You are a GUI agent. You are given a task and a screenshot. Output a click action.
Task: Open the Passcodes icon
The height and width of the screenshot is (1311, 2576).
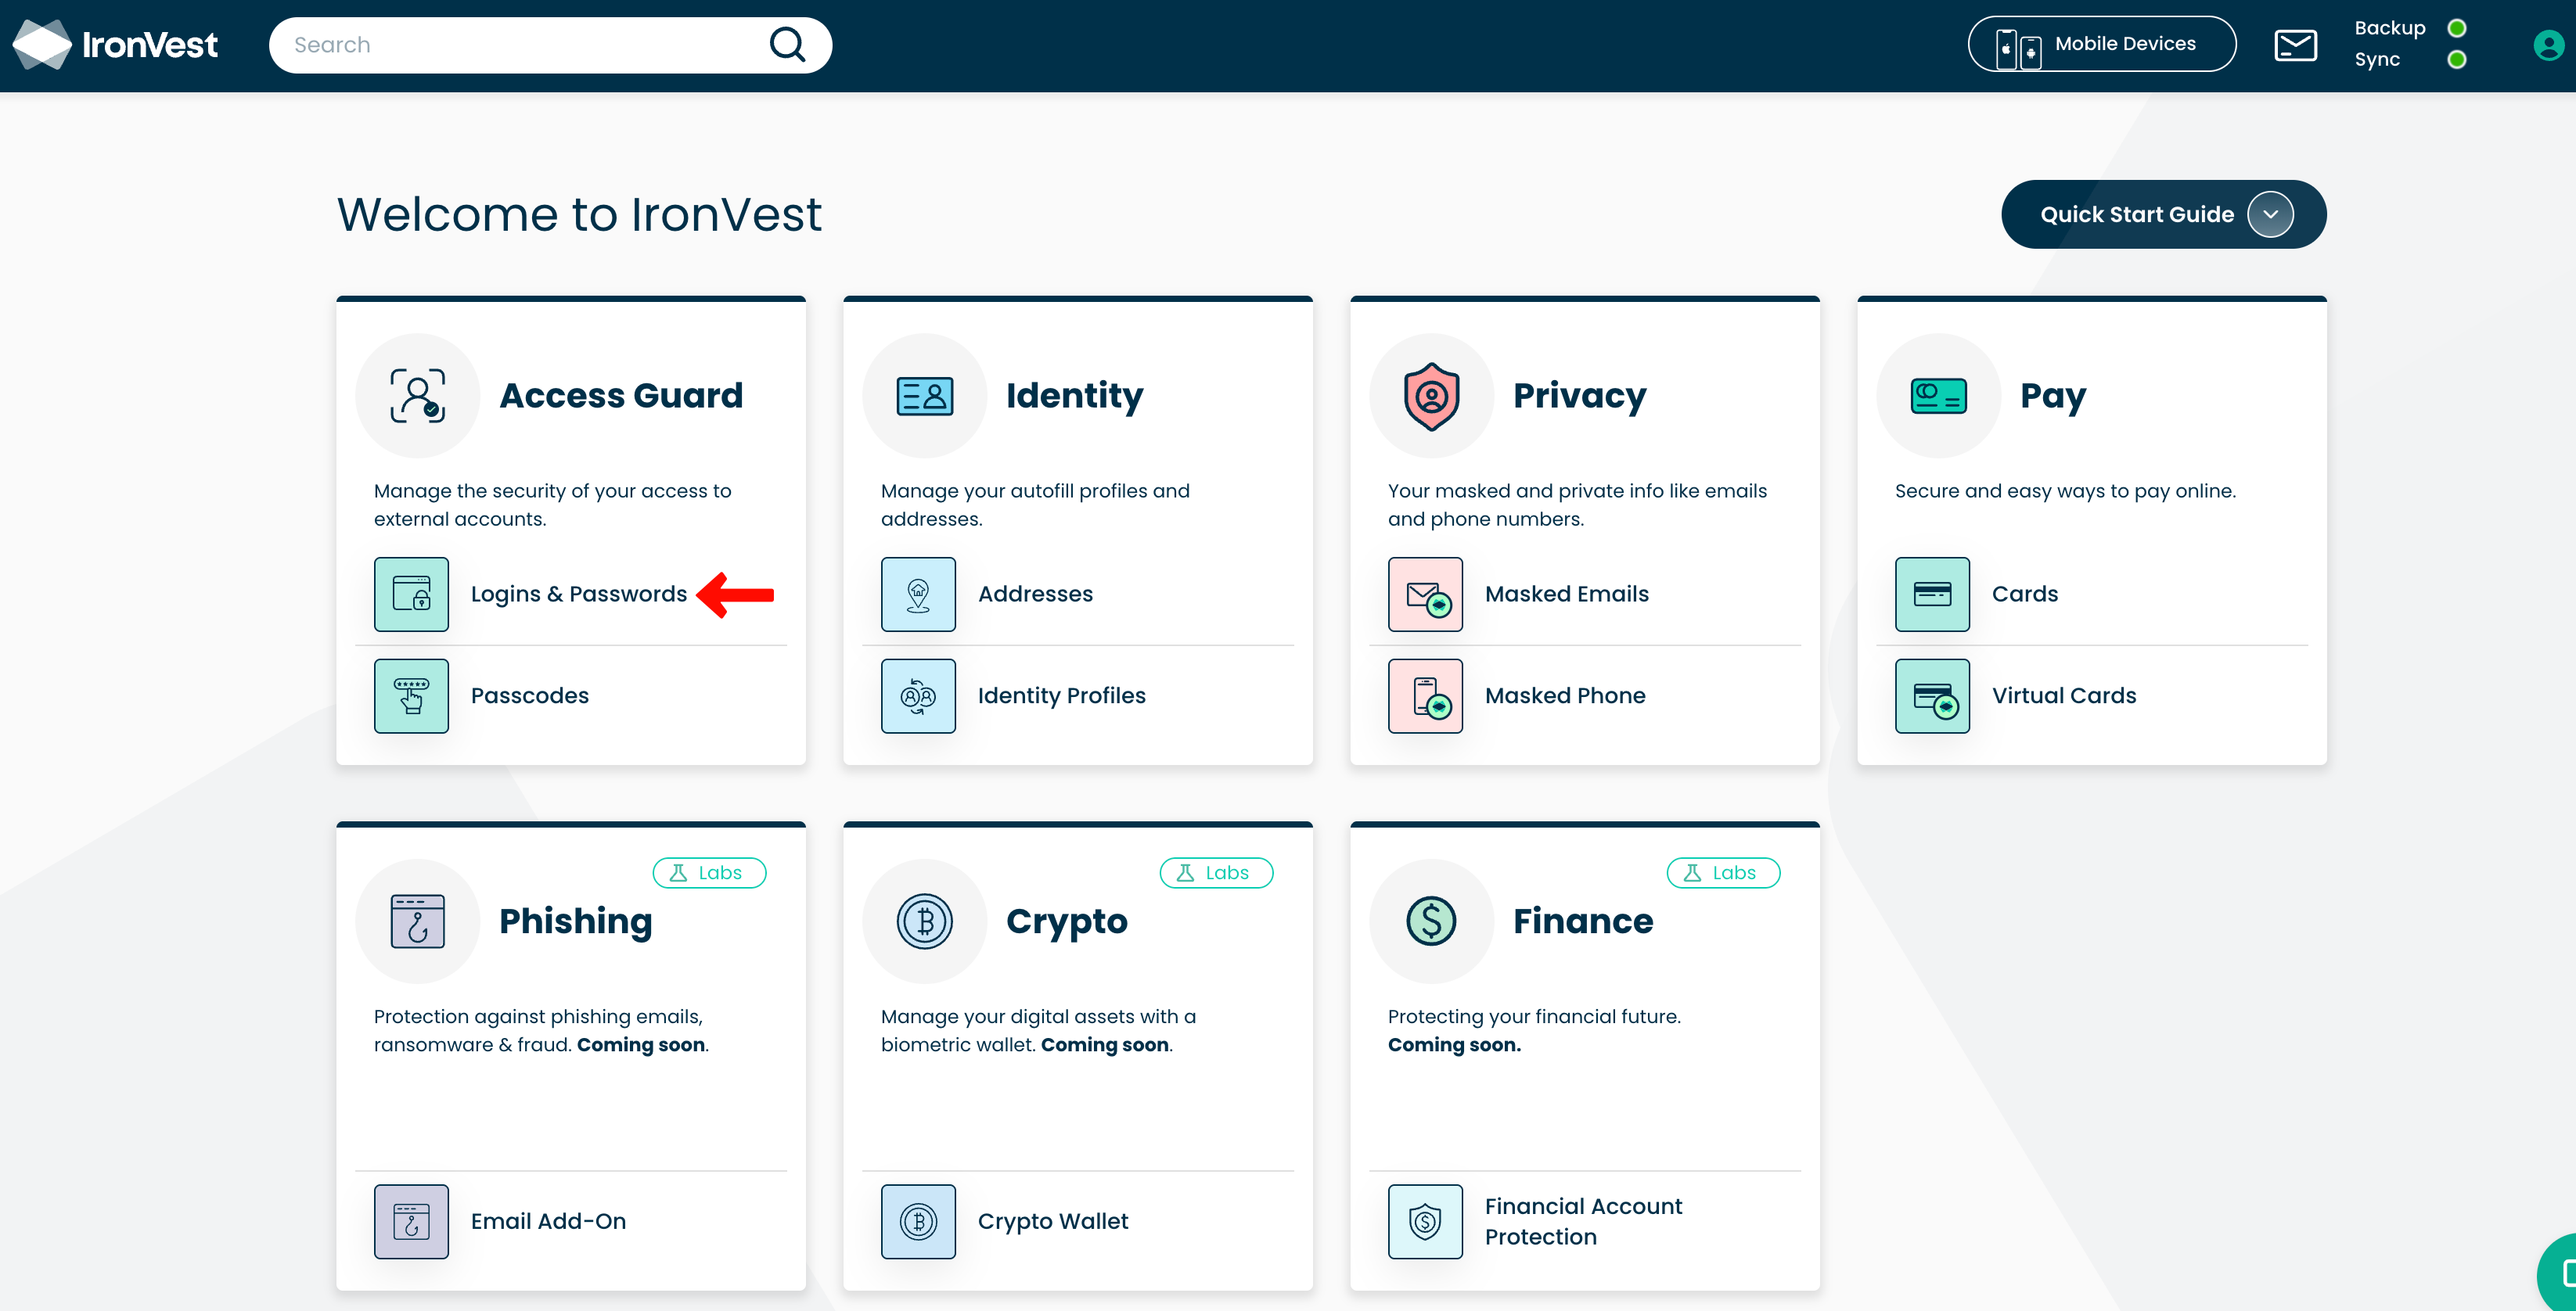[411, 696]
